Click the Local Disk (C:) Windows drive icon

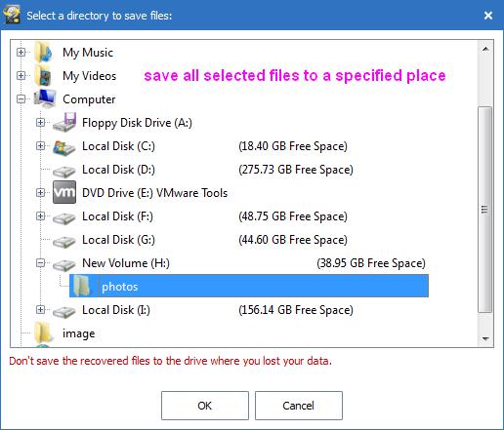[64, 147]
